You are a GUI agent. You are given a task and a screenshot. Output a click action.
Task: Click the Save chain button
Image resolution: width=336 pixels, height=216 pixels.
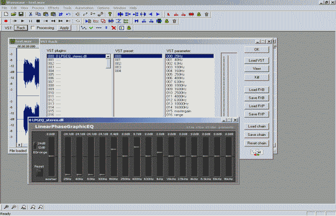[x=257, y=135]
